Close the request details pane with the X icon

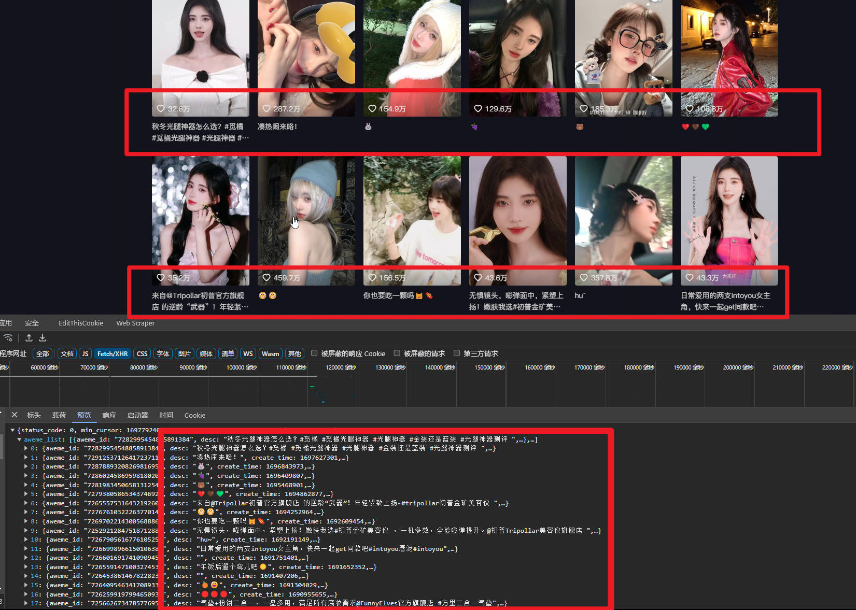click(x=15, y=415)
